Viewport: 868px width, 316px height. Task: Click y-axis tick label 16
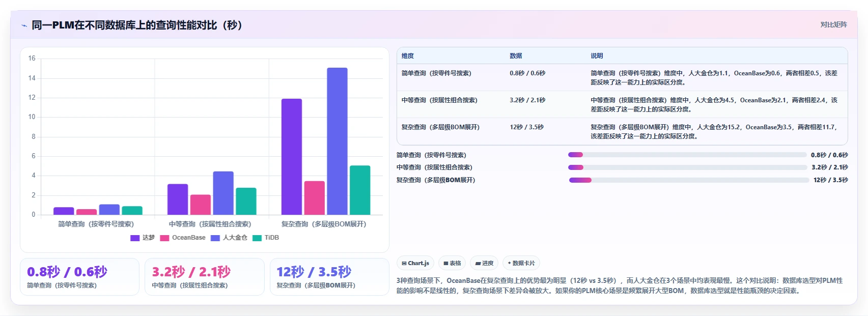[x=32, y=59]
